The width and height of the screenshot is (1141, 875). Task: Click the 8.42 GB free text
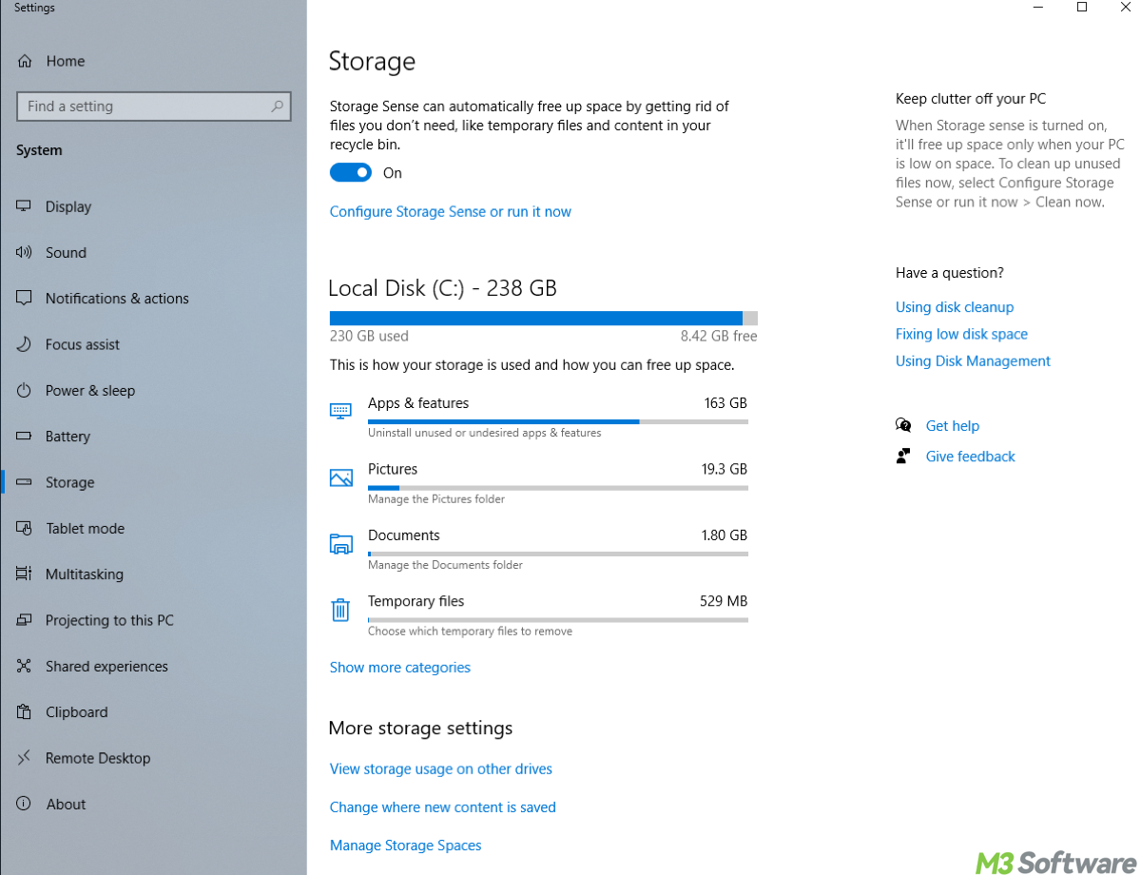tap(719, 336)
